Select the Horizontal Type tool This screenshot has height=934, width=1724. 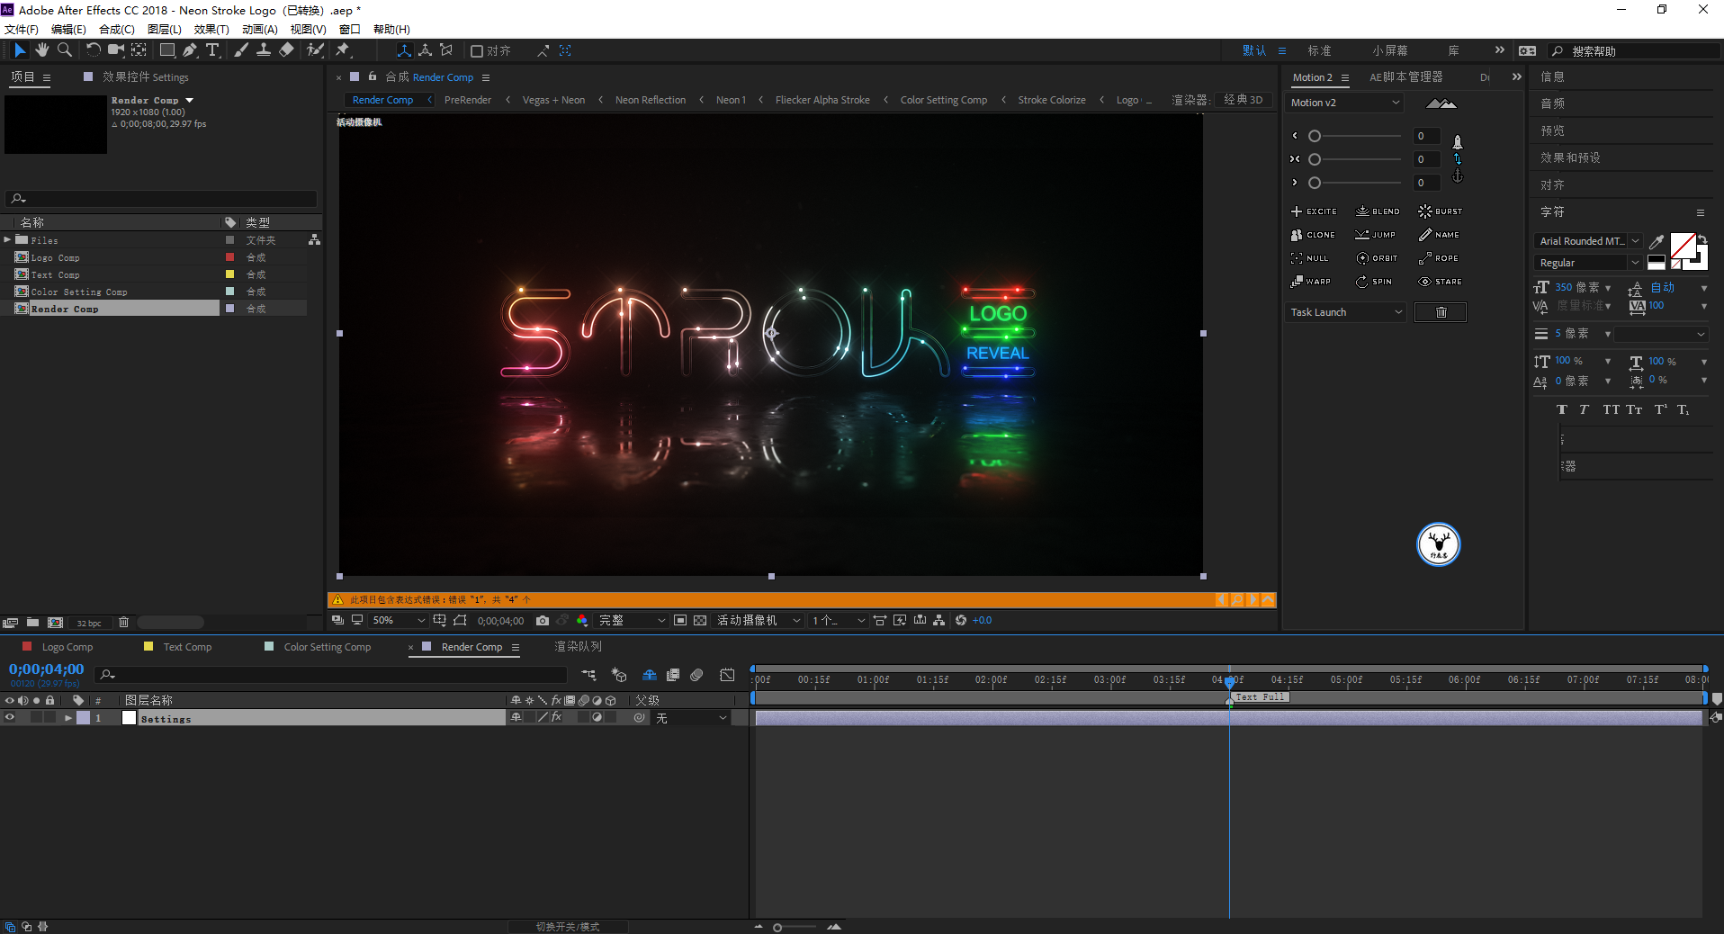click(212, 50)
